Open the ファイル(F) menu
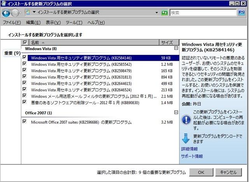Viewport: 249px width, 182px height. coord(12,23)
